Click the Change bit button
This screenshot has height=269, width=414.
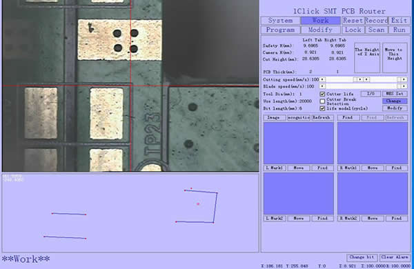[x=362, y=257]
